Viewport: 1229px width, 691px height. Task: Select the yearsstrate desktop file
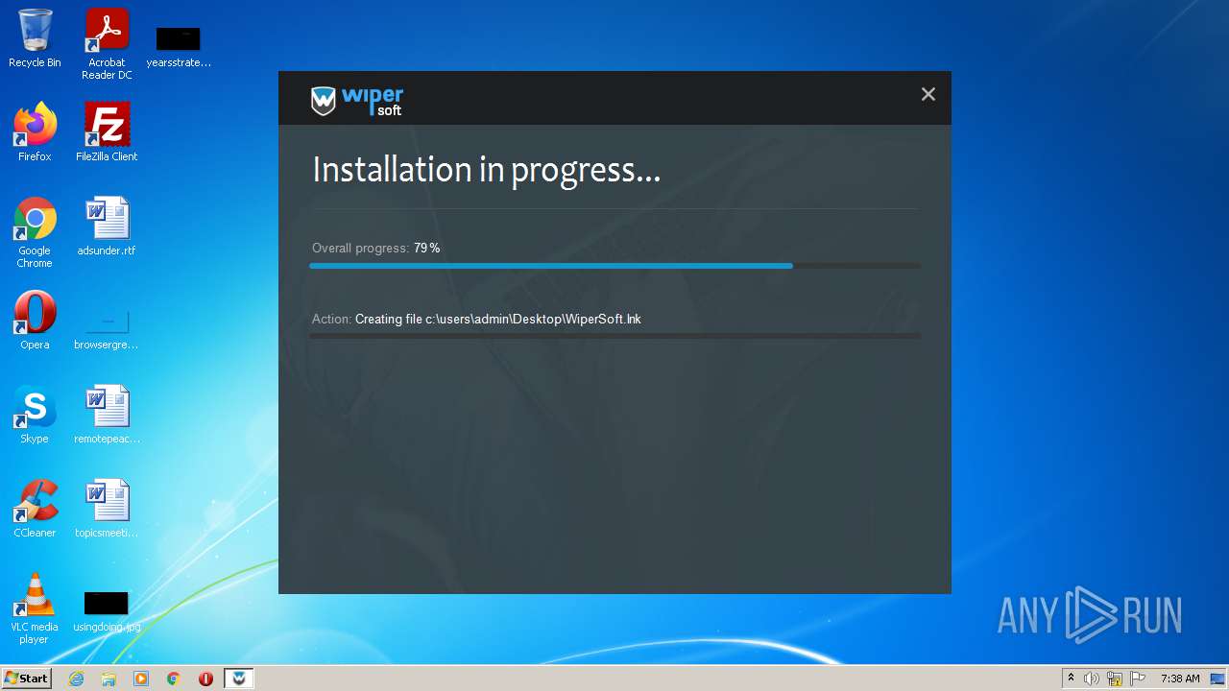[x=179, y=46]
